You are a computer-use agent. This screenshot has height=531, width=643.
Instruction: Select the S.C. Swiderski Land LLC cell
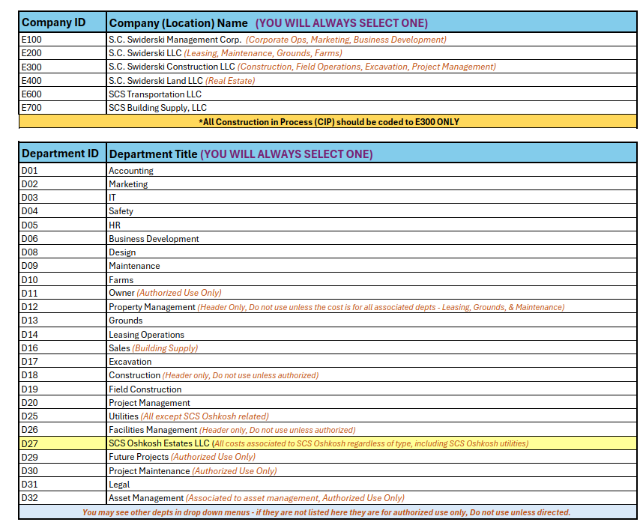372,80
